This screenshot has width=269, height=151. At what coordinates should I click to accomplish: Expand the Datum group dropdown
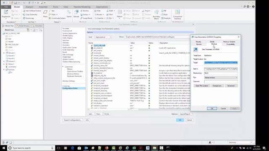[57, 22]
